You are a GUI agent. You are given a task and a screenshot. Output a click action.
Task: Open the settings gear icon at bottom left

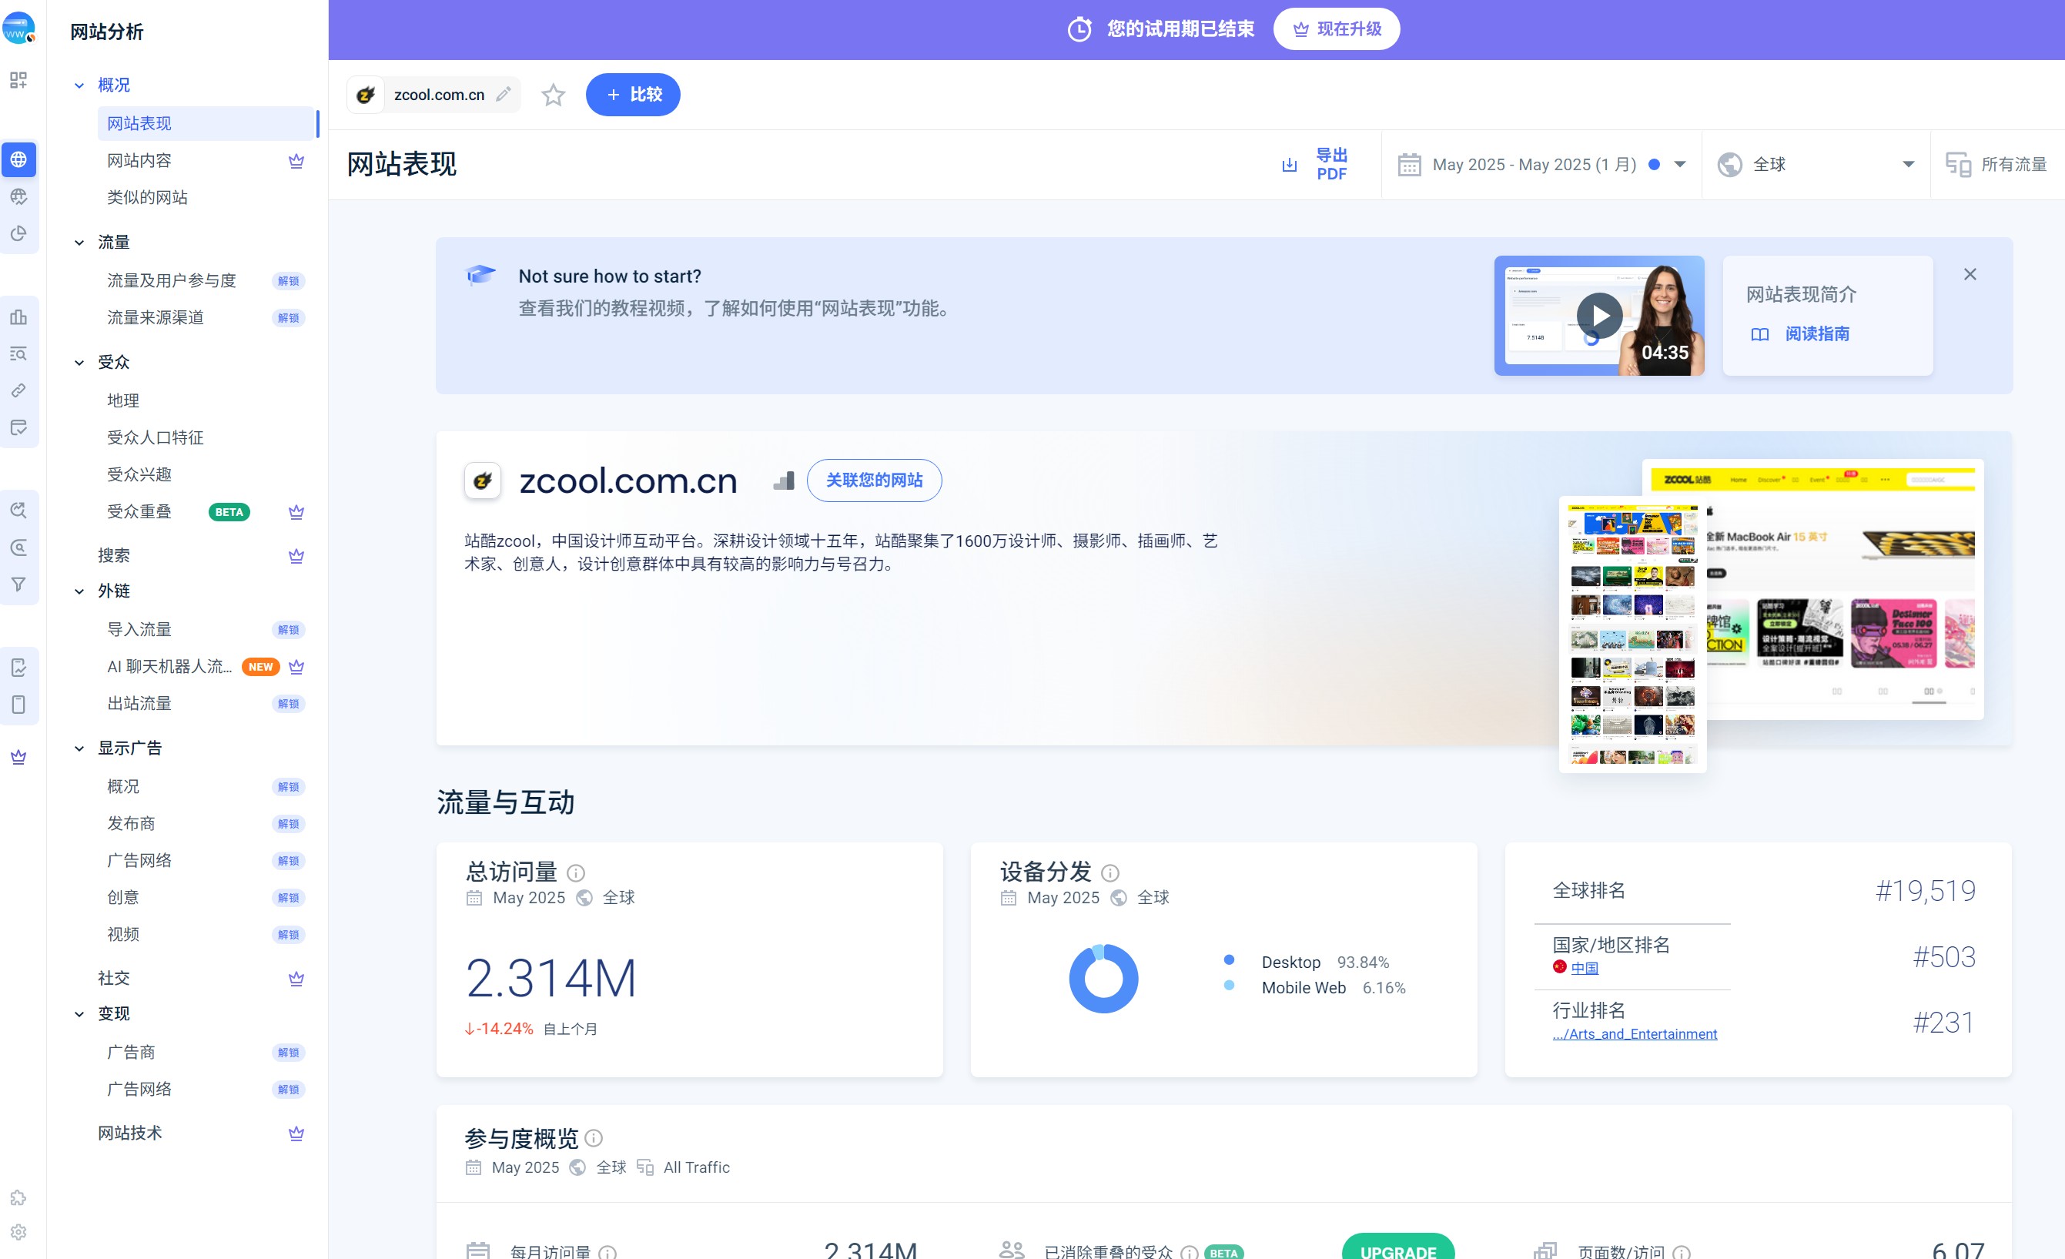pos(18,1232)
